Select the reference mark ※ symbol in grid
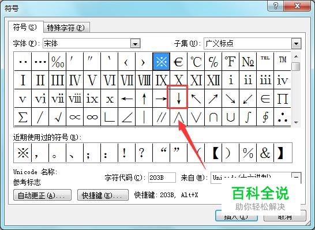Image resolution: width=315 pixels, height=230 pixels. pyautogui.click(x=162, y=62)
